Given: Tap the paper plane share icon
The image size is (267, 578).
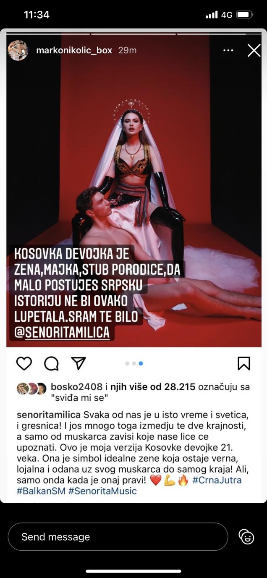Looking at the screenshot, I should click(78, 363).
